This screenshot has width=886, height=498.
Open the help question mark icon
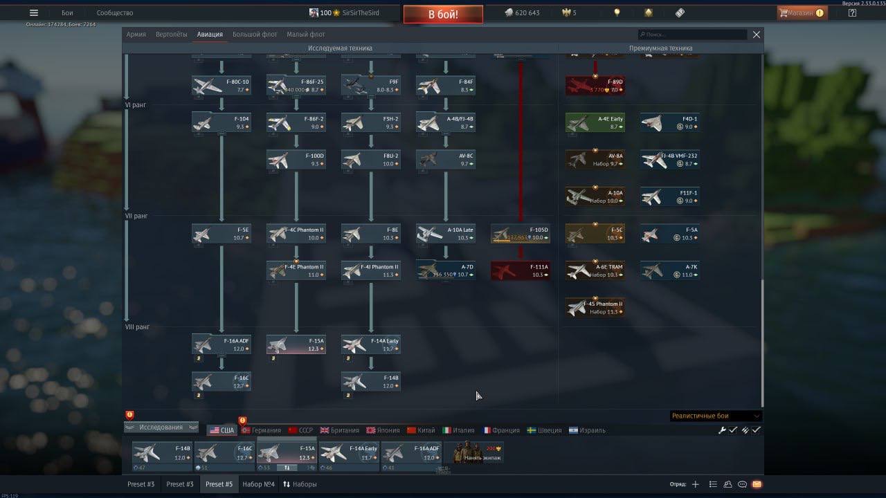click(852, 12)
